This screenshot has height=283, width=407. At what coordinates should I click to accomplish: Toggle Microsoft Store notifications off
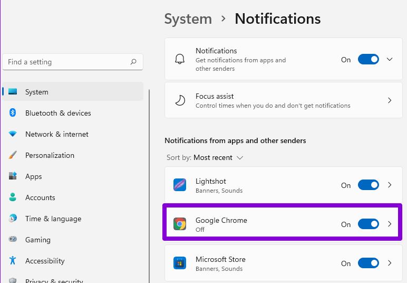(369, 263)
